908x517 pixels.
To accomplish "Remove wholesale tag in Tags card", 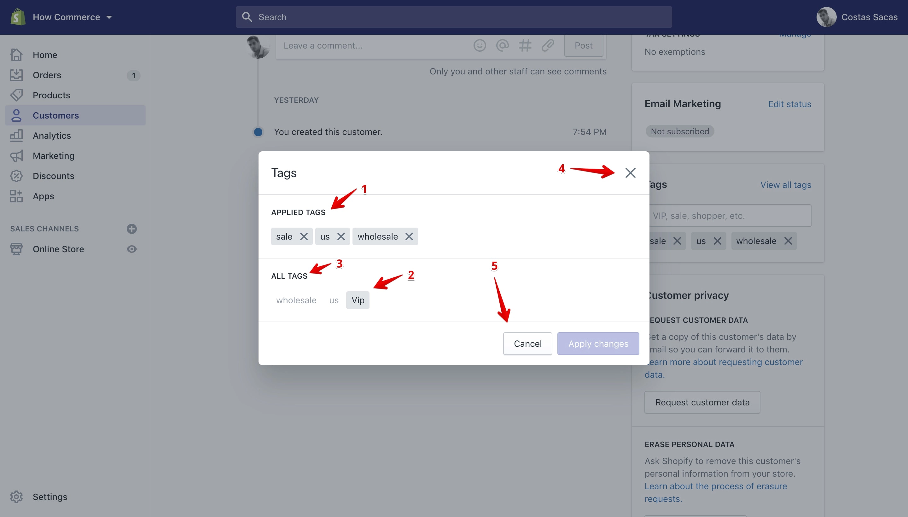I will click(788, 241).
